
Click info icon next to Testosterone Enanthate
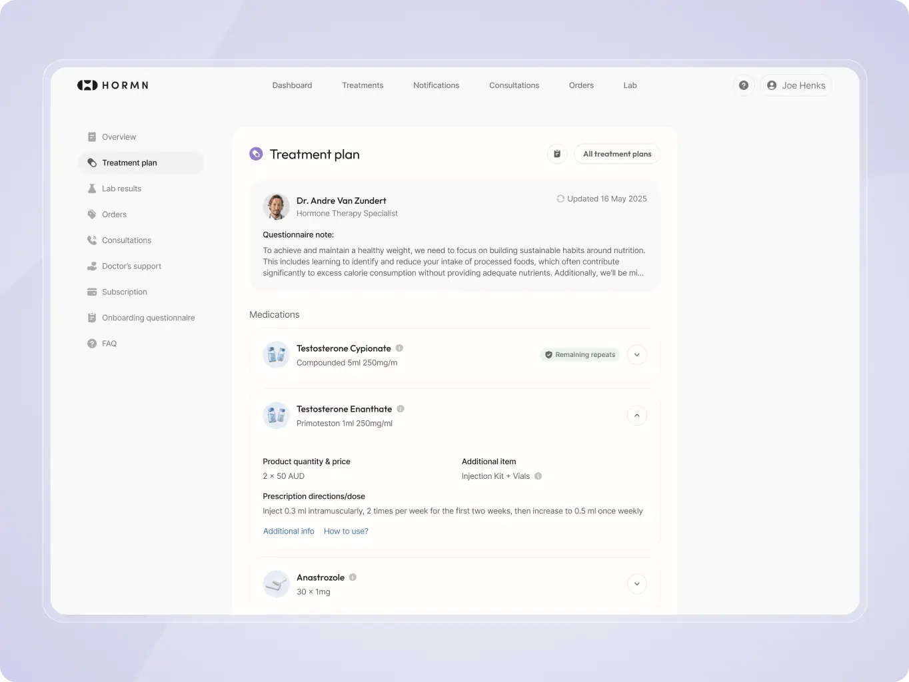click(x=401, y=409)
